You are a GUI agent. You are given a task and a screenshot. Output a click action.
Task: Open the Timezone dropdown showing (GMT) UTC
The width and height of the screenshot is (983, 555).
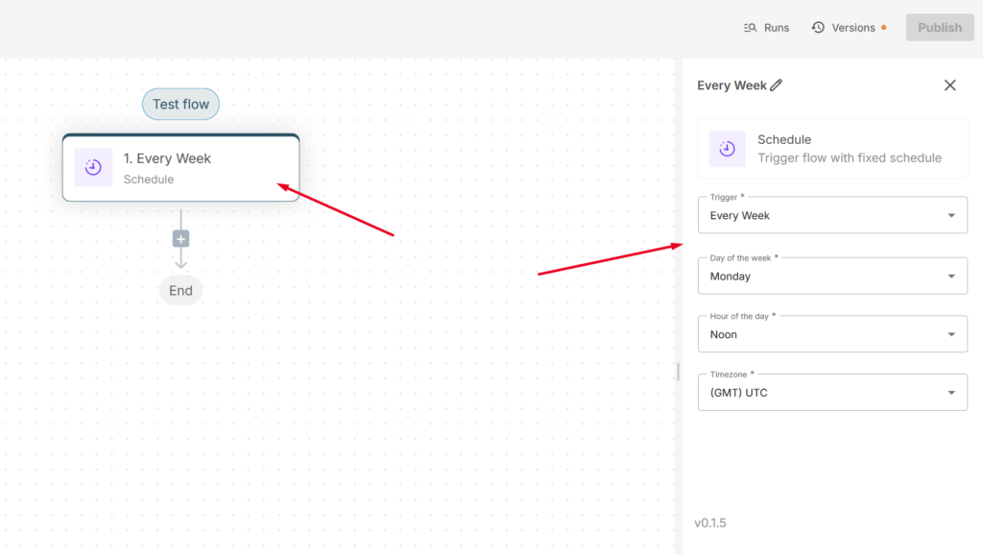coord(832,393)
